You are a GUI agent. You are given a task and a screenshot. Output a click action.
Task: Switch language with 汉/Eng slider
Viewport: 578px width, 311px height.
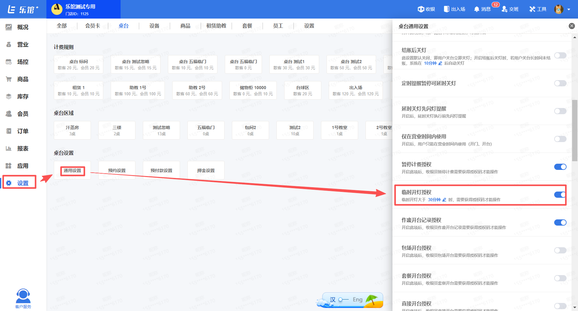click(x=344, y=300)
